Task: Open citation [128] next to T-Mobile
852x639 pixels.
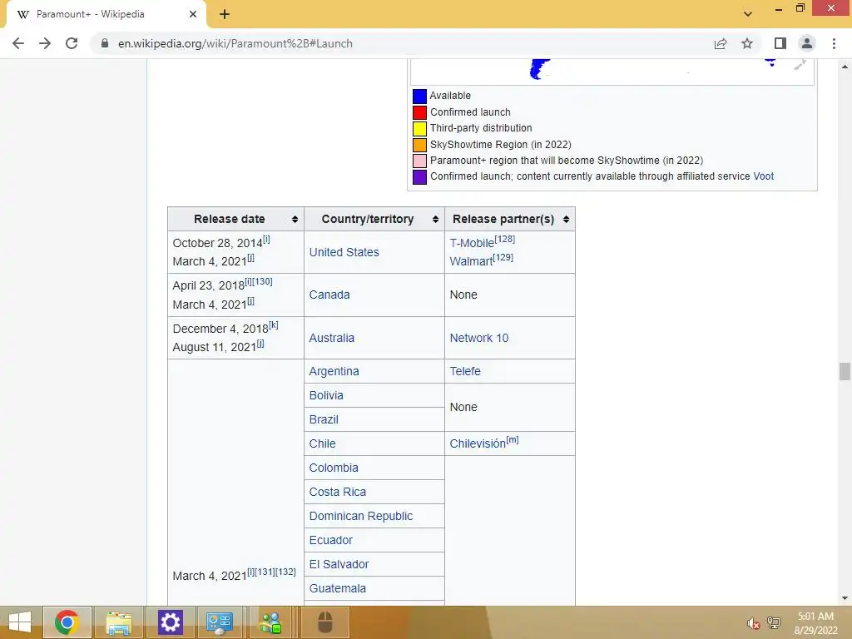Action: click(505, 239)
